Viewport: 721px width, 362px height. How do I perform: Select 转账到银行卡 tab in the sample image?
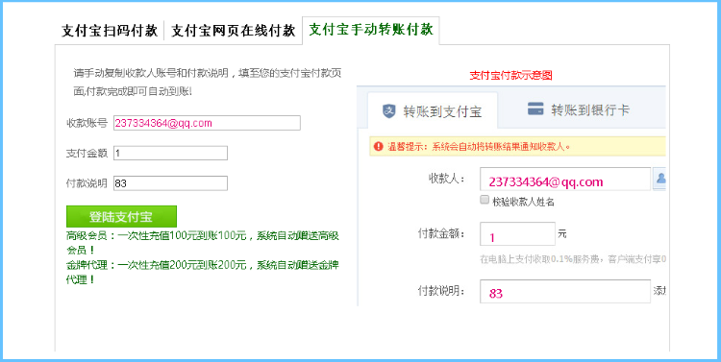579,109
